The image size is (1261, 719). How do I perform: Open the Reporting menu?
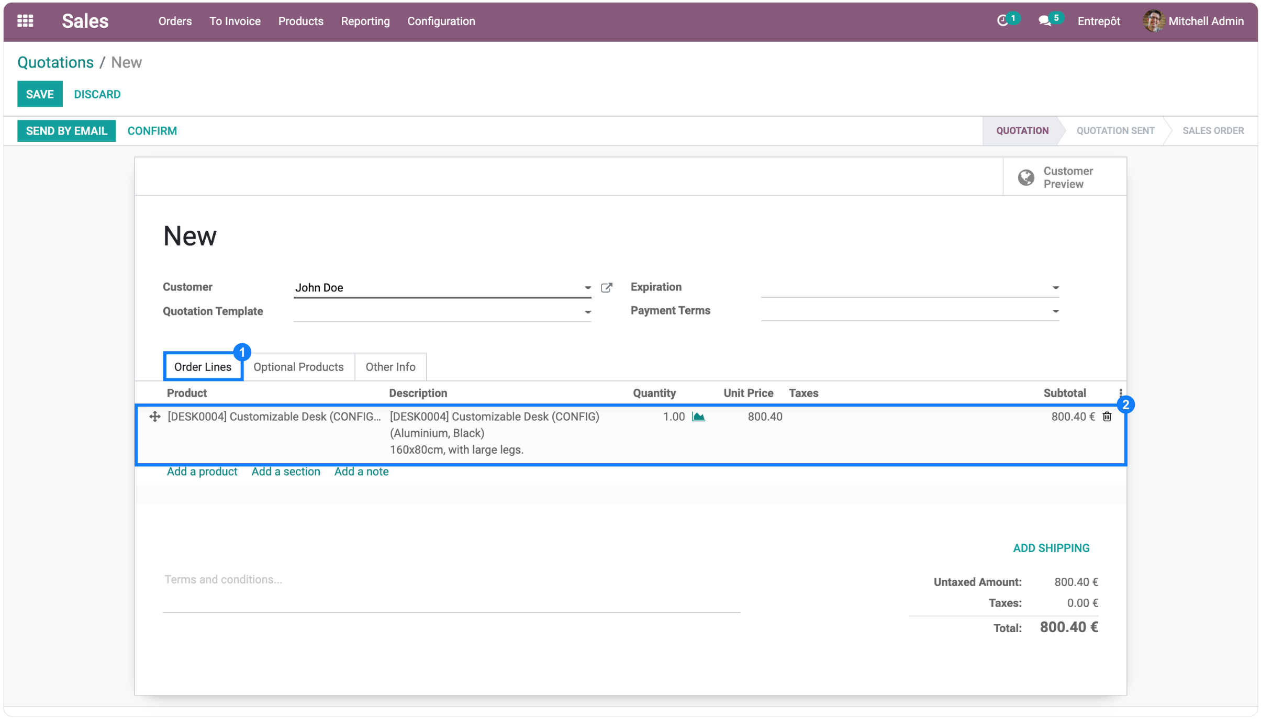[x=365, y=21]
